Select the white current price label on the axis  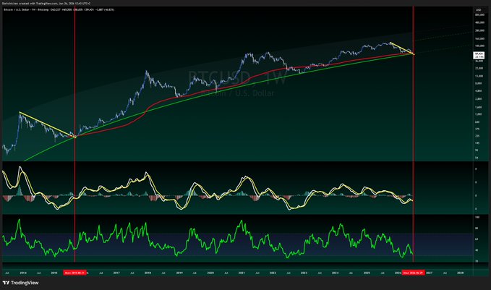coord(479,56)
